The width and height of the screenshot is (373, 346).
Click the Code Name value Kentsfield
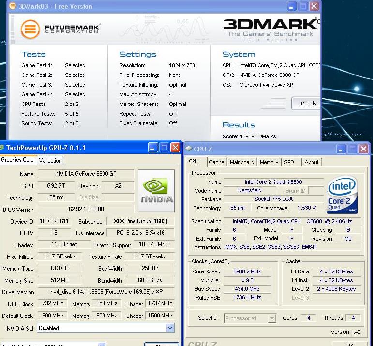(250, 190)
